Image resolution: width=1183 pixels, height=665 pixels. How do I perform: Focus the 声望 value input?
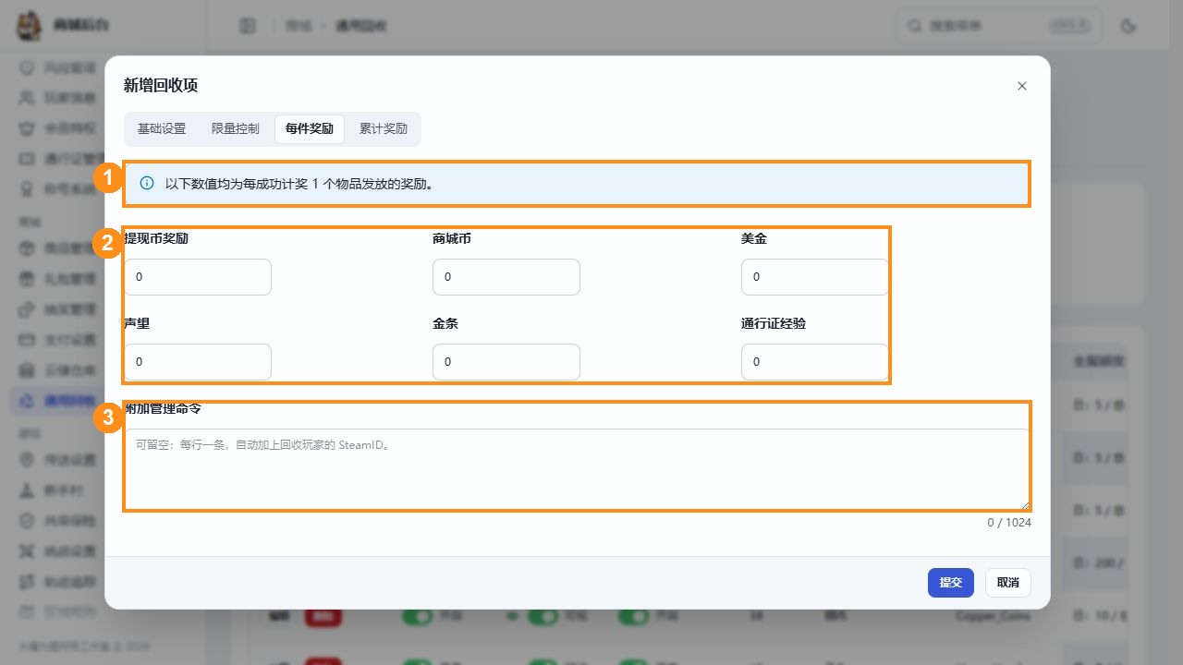(198, 362)
